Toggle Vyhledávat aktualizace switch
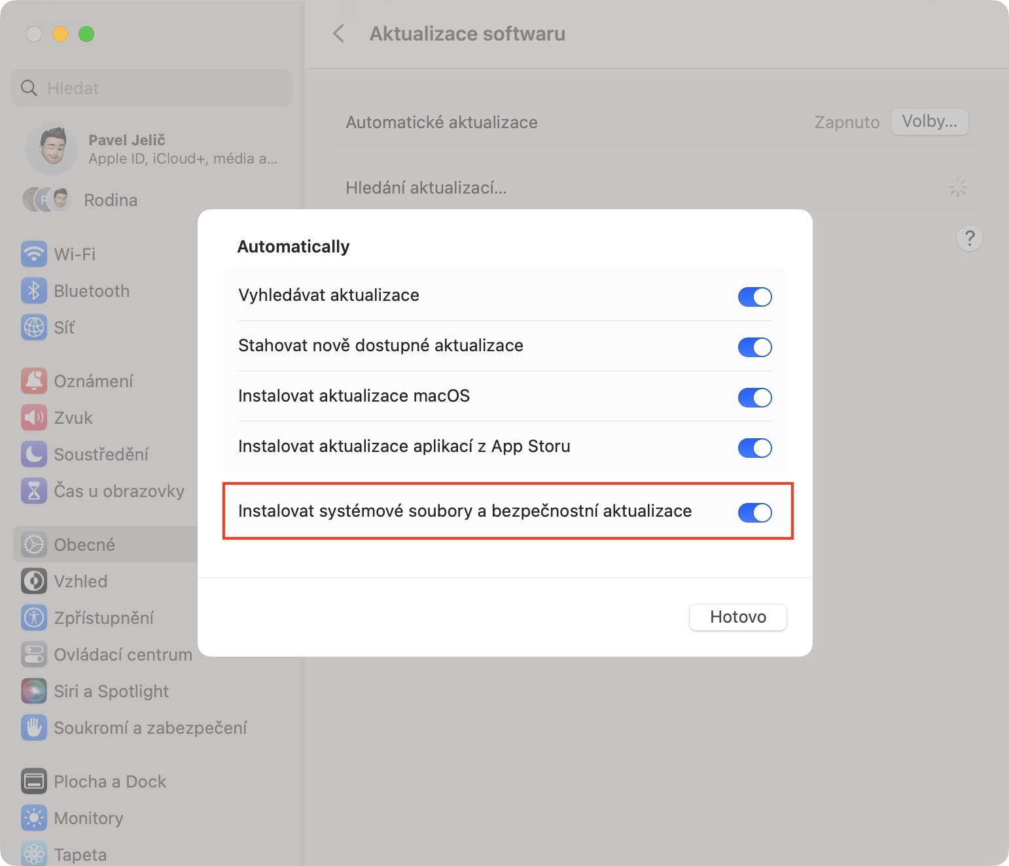This screenshot has width=1009, height=866. click(x=754, y=297)
